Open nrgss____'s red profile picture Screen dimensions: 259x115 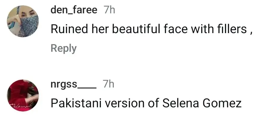click(x=23, y=95)
